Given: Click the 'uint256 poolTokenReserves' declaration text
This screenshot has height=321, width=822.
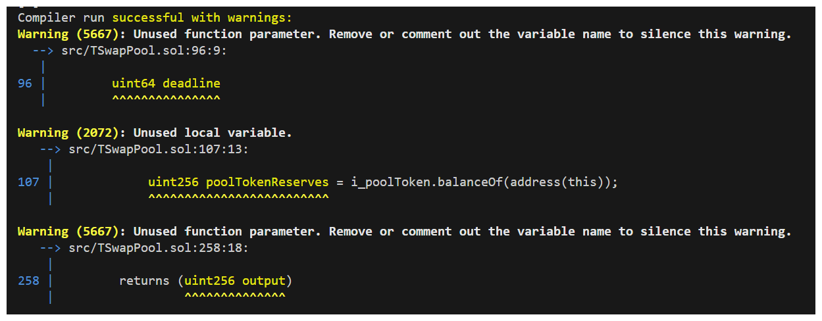Looking at the screenshot, I should pos(238,182).
